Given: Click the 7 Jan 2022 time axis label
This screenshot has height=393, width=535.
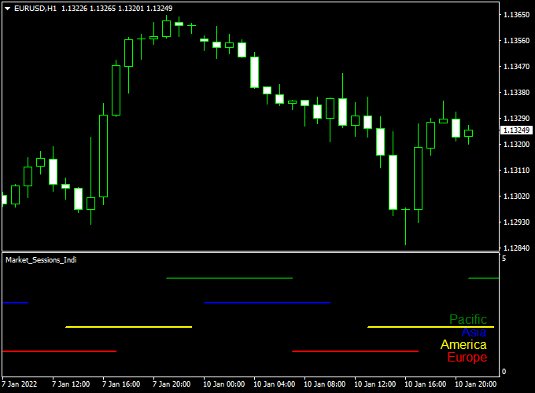Looking at the screenshot, I should pyautogui.click(x=20, y=384).
